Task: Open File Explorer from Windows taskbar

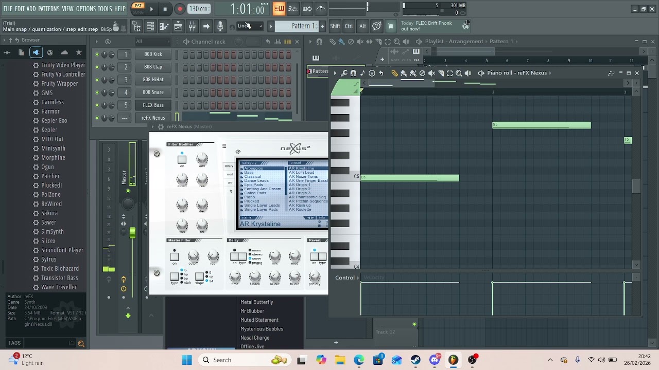Action: coord(340,360)
